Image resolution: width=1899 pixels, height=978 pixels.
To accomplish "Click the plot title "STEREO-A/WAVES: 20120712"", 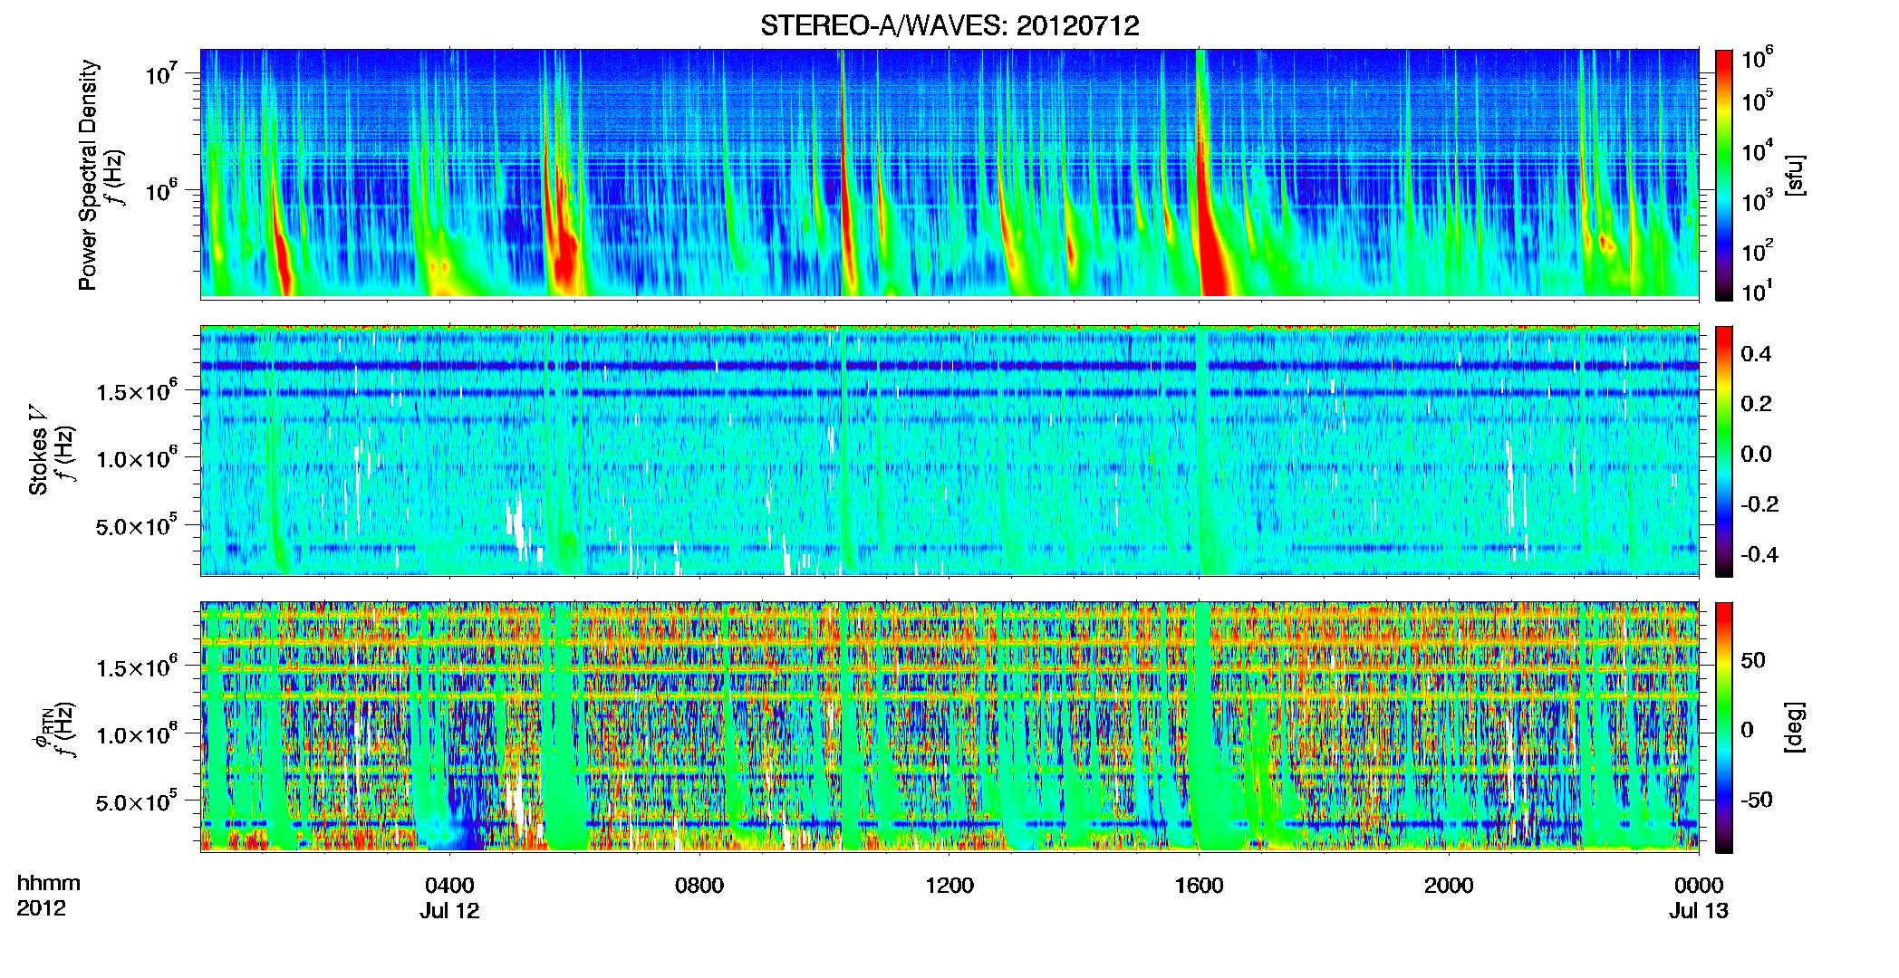I will point(949,25).
